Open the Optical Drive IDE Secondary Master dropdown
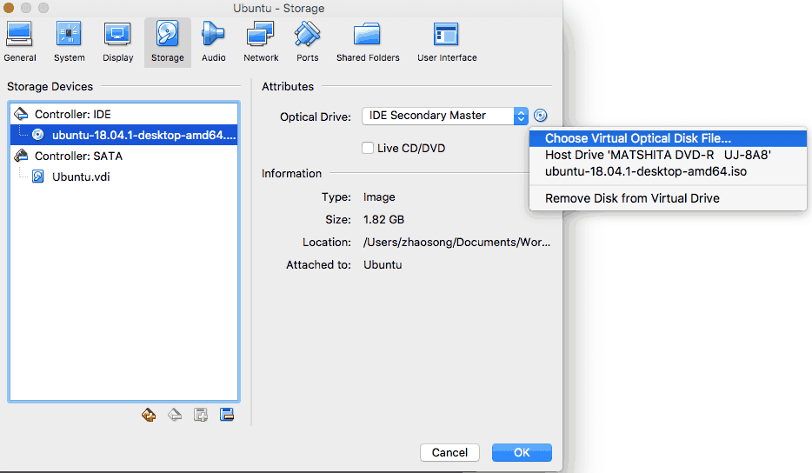 coord(445,116)
